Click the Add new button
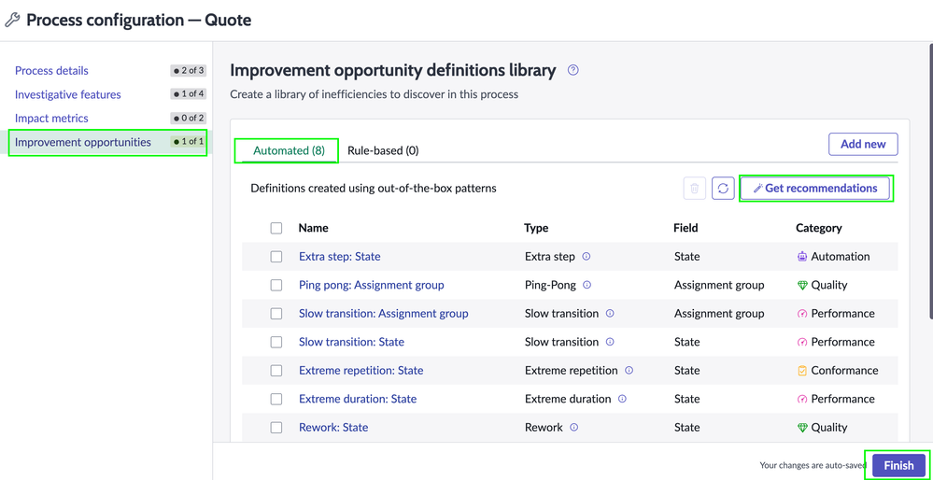The image size is (933, 480). click(863, 144)
